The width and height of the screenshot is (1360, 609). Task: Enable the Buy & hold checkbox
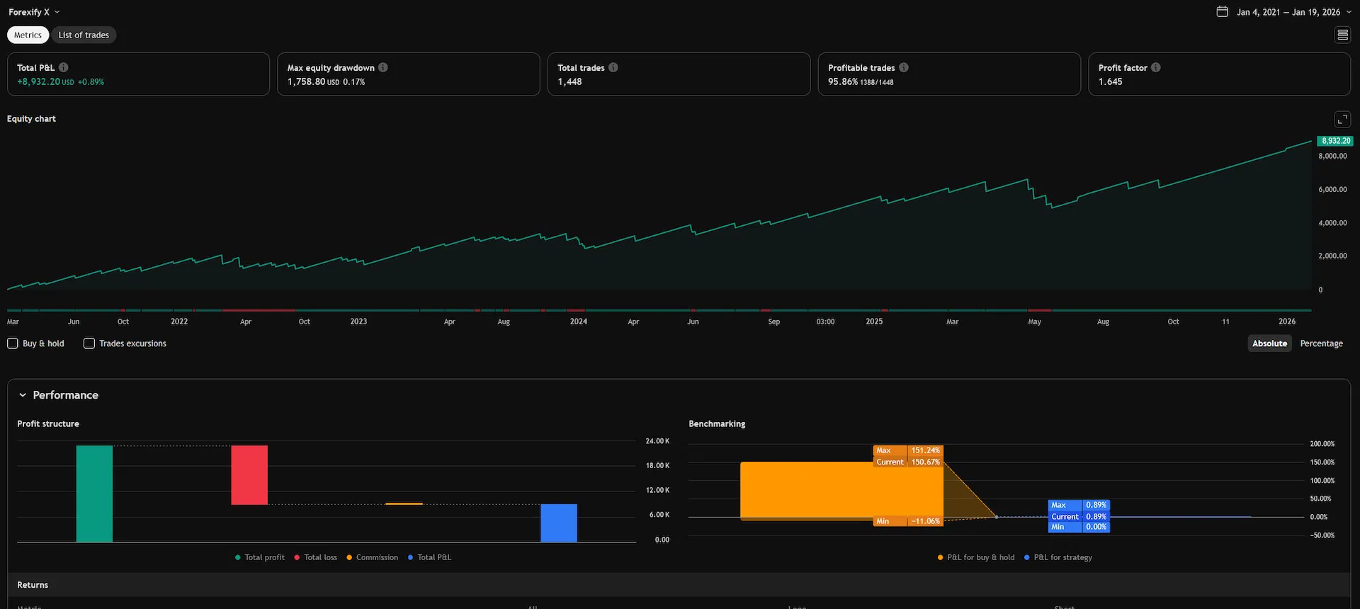click(x=13, y=343)
